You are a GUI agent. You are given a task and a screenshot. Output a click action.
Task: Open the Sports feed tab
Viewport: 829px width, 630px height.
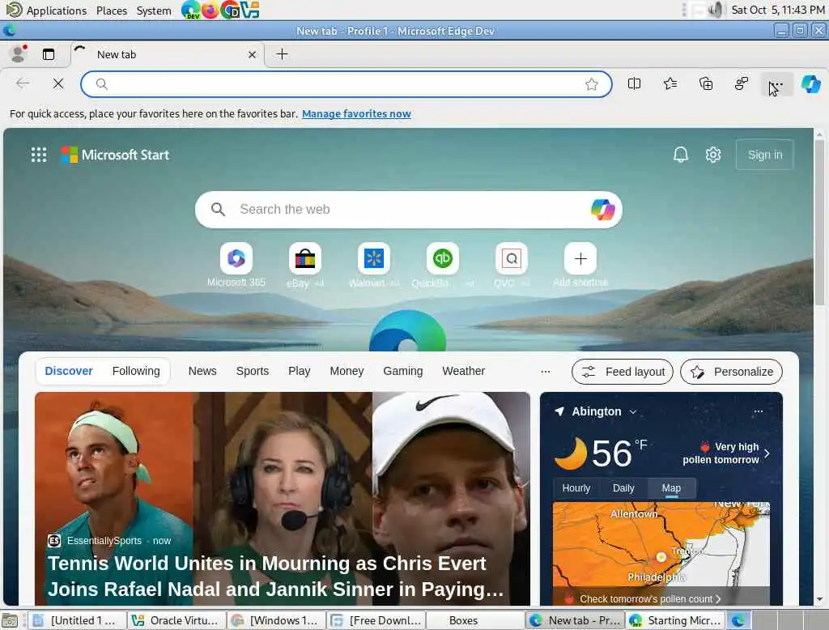click(x=253, y=372)
